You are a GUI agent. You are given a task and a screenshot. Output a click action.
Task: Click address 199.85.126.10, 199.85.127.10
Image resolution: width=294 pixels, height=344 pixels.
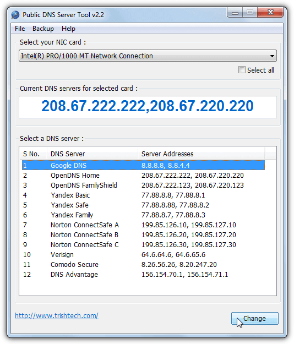click(189, 225)
